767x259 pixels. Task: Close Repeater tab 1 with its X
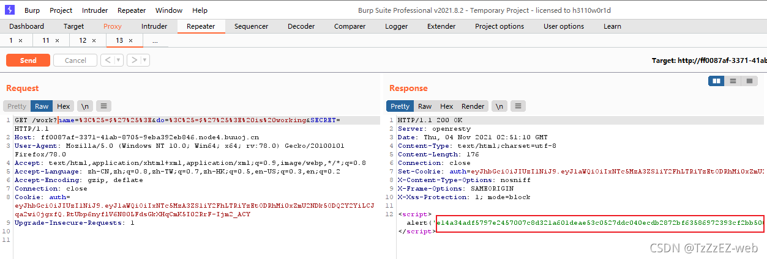click(20, 40)
